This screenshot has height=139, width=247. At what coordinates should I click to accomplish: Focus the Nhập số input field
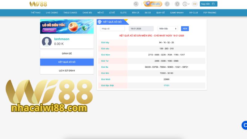click(112, 29)
